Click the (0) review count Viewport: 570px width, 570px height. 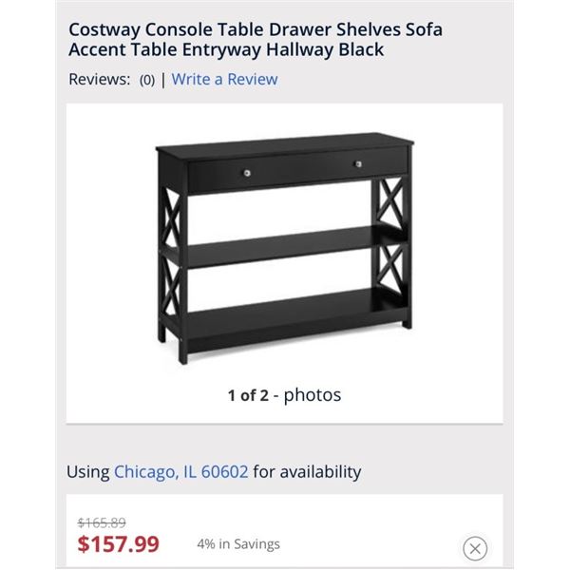click(147, 80)
